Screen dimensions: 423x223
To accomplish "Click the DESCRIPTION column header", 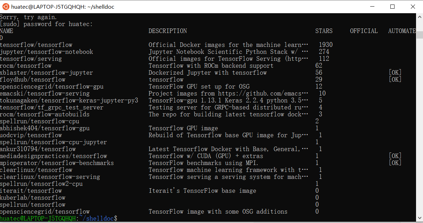I will [x=168, y=31].
